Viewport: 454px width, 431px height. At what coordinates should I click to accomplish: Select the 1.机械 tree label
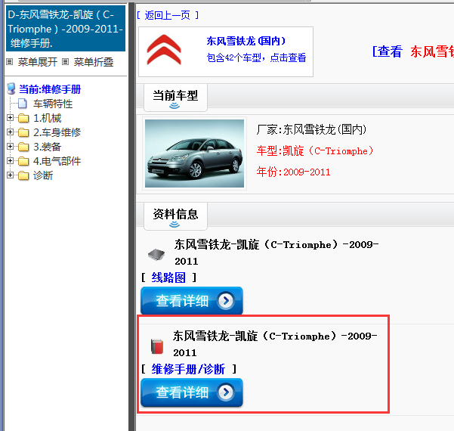[47, 118]
